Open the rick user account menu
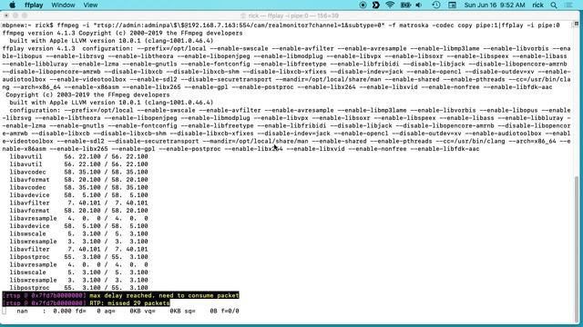The width and height of the screenshot is (583, 327). coord(537,5)
